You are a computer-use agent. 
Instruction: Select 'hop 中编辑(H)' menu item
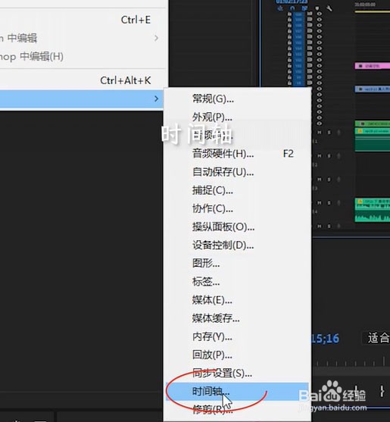pyautogui.click(x=83, y=57)
